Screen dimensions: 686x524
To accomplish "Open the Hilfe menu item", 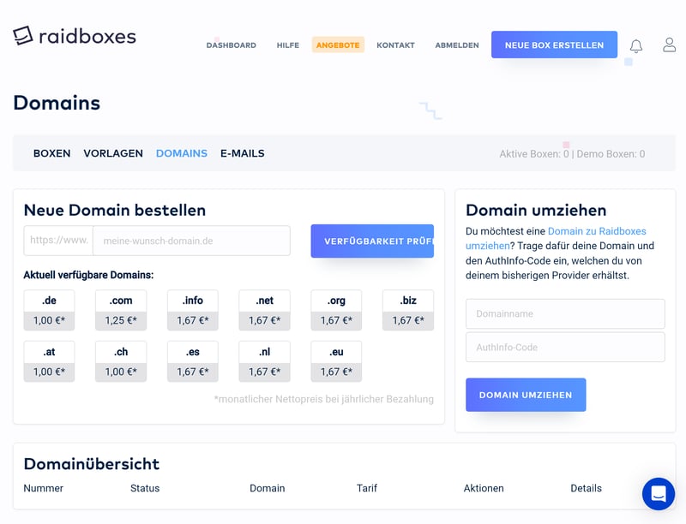I will click(x=288, y=45).
